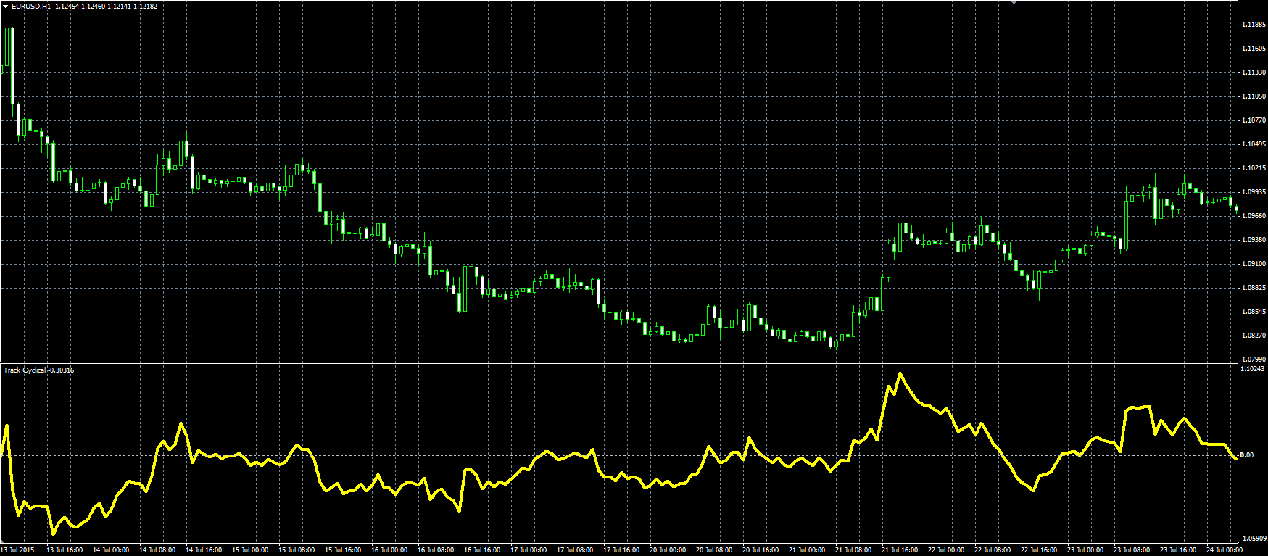1268x556 pixels.
Task: Click the -0.30316 indicator value
Action: tap(59, 370)
